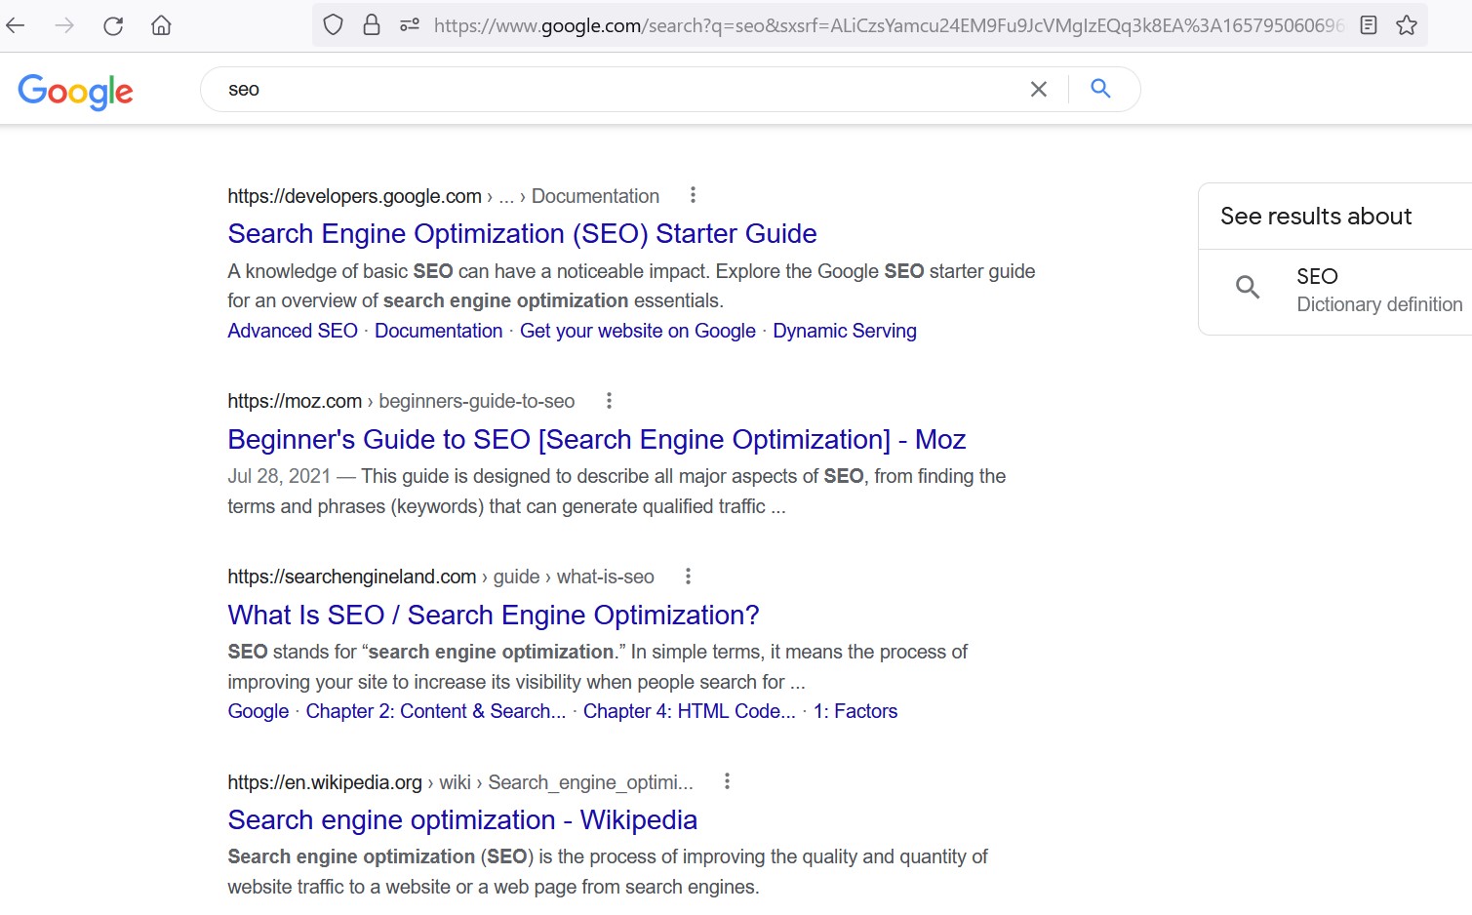Select the SEO Dictionary definition entry

tap(1335, 291)
